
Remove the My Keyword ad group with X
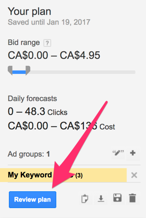click(x=134, y=175)
